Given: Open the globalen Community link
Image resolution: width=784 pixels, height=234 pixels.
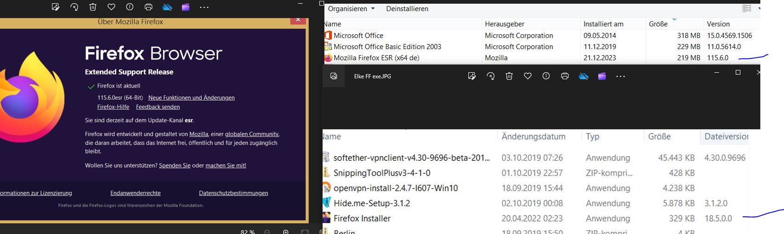Looking at the screenshot, I should click(252, 134).
